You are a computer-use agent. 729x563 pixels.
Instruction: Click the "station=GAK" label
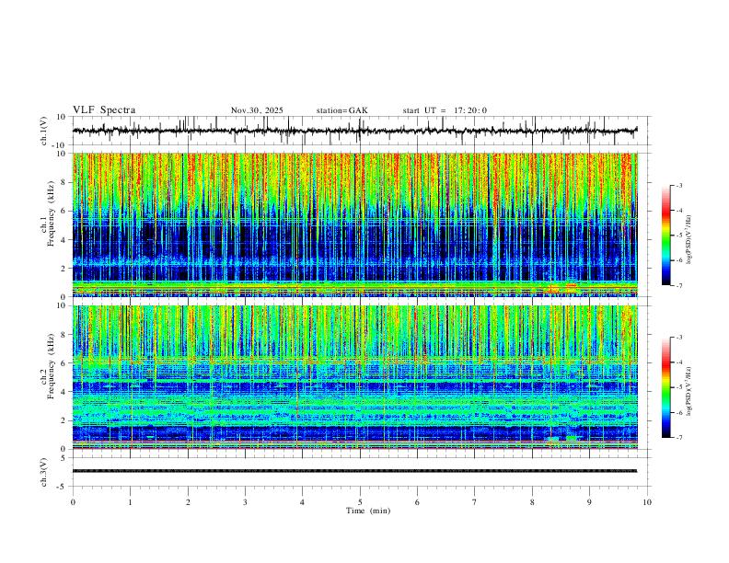[341, 110]
